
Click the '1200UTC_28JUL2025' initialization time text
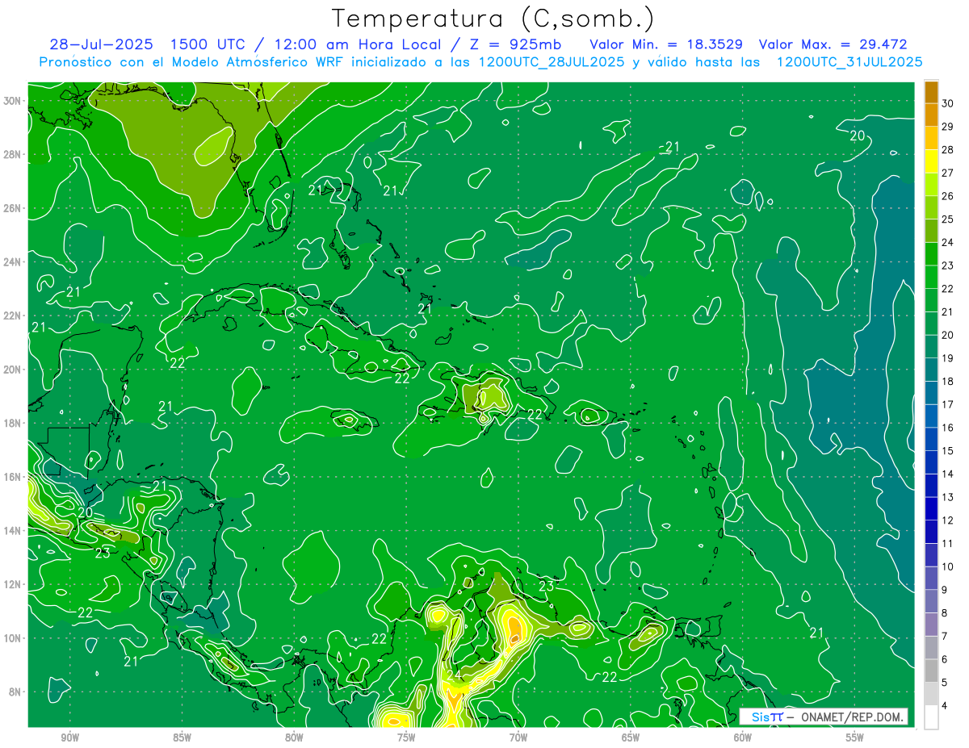tap(552, 61)
